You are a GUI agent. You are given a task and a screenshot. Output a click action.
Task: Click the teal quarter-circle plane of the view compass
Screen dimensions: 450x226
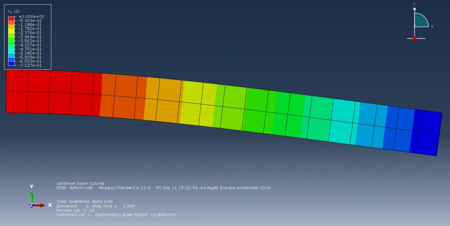click(420, 21)
